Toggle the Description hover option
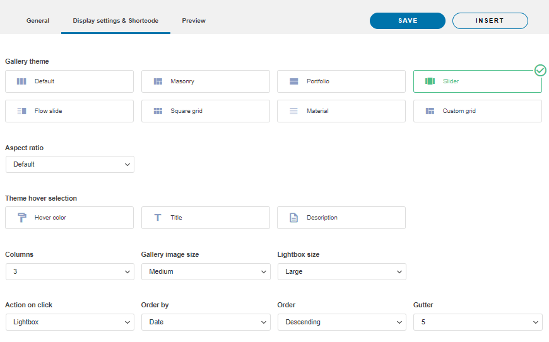 pyautogui.click(x=293, y=218)
